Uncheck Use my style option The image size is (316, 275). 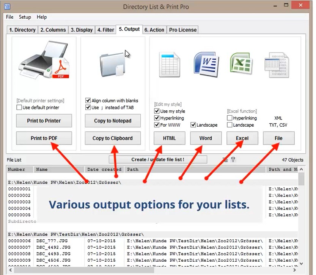[x=157, y=111]
